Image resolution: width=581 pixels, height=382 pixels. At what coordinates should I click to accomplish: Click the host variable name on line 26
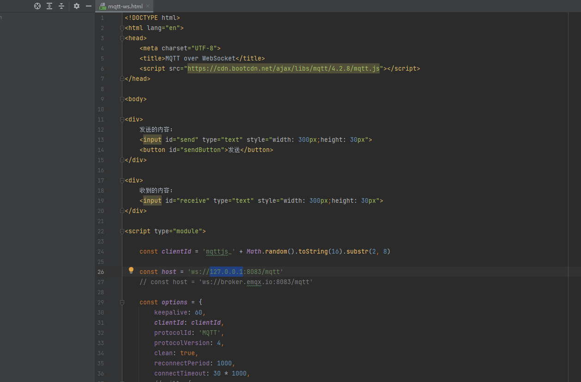pos(169,272)
